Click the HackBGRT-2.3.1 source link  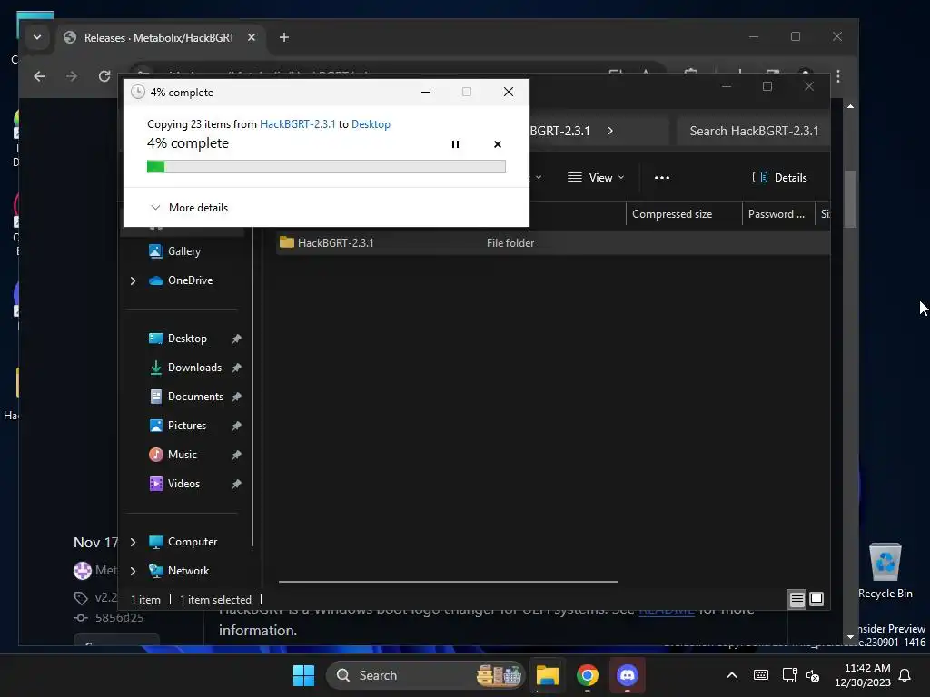point(297,123)
